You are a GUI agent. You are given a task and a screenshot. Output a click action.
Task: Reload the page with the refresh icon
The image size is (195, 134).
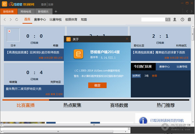pyautogui.click(x=17, y=20)
